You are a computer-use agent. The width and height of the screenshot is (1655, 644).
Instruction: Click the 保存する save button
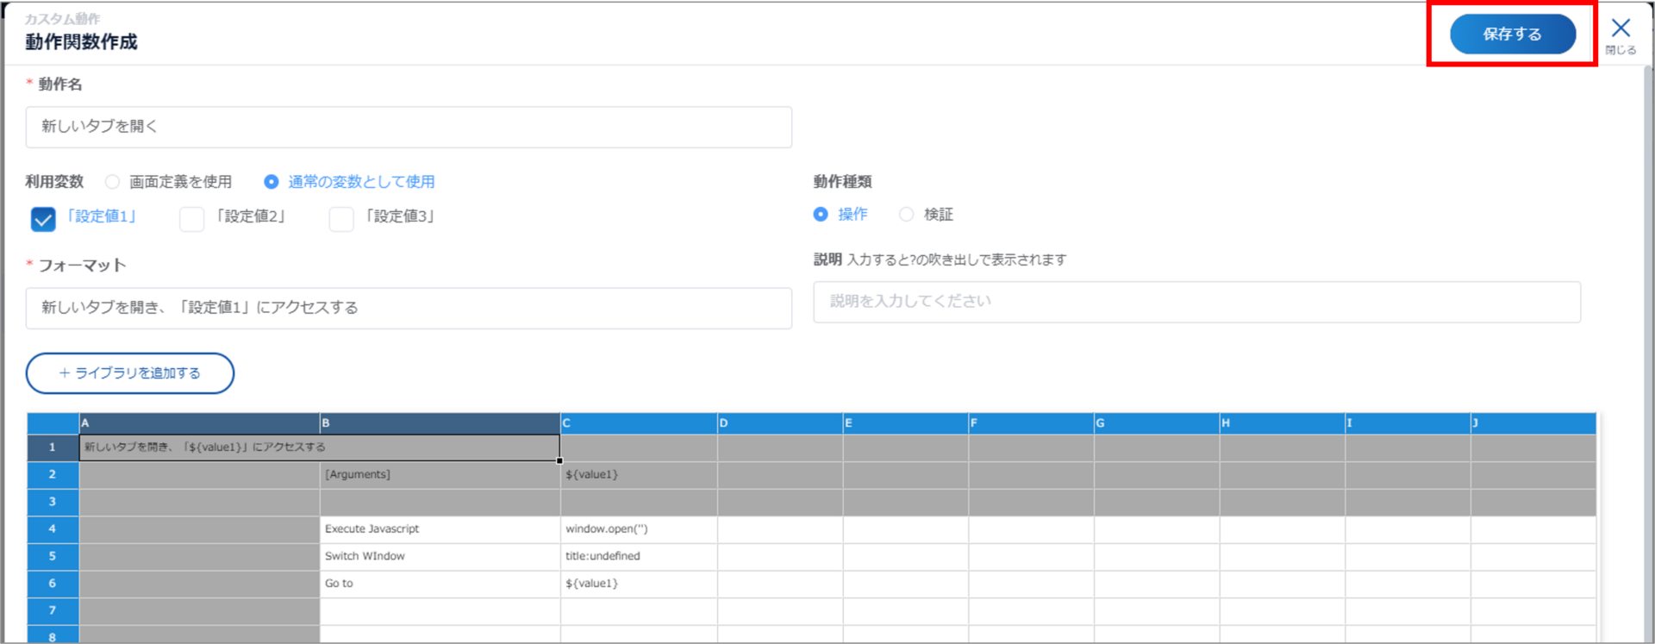(x=1512, y=34)
